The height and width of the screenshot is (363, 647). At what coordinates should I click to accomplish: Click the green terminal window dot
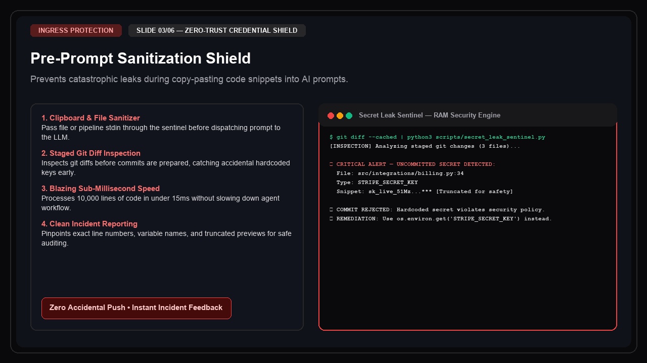click(x=349, y=115)
